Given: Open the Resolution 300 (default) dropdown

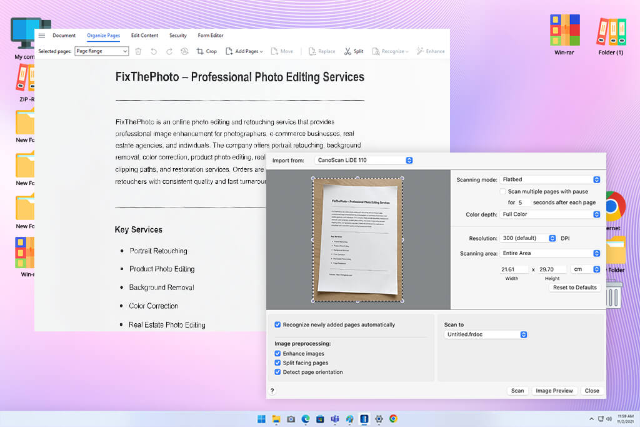Looking at the screenshot, I should 527,238.
